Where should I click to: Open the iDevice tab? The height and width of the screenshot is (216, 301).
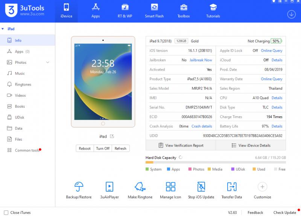(67, 11)
